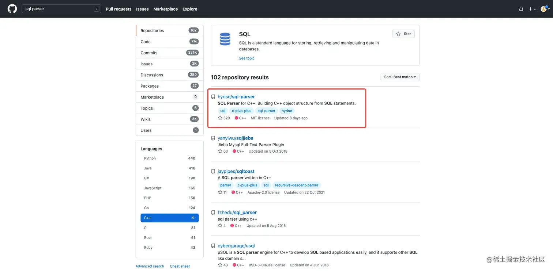Click the recursive-descent-parser tag
Image resolution: width=553 pixels, height=271 pixels.
297,185
